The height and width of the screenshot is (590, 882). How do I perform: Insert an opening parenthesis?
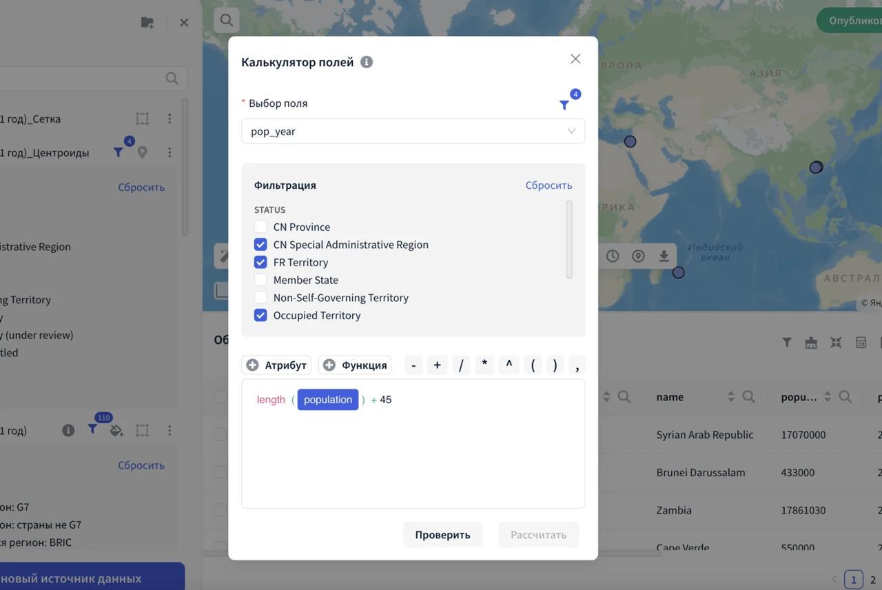point(533,365)
